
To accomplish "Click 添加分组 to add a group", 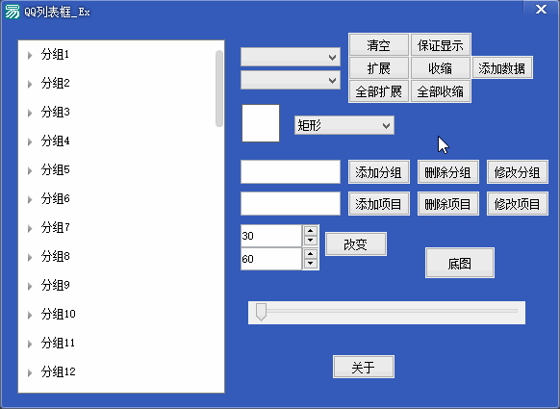I will (378, 172).
